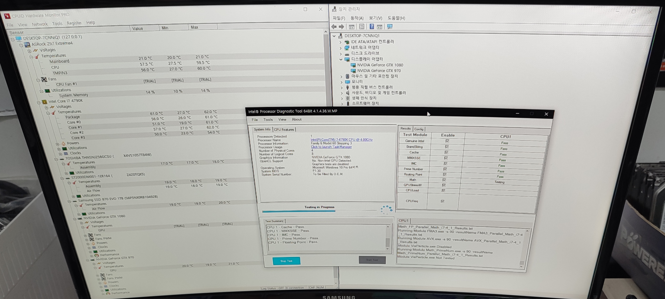Switch to the Config tab
The height and width of the screenshot is (299, 665).
[419, 129]
